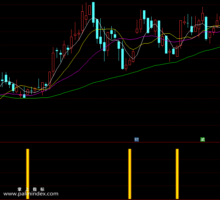Select the first orange signal bar
Image resolution: width=220 pixels, height=200 pixels.
(28, 174)
